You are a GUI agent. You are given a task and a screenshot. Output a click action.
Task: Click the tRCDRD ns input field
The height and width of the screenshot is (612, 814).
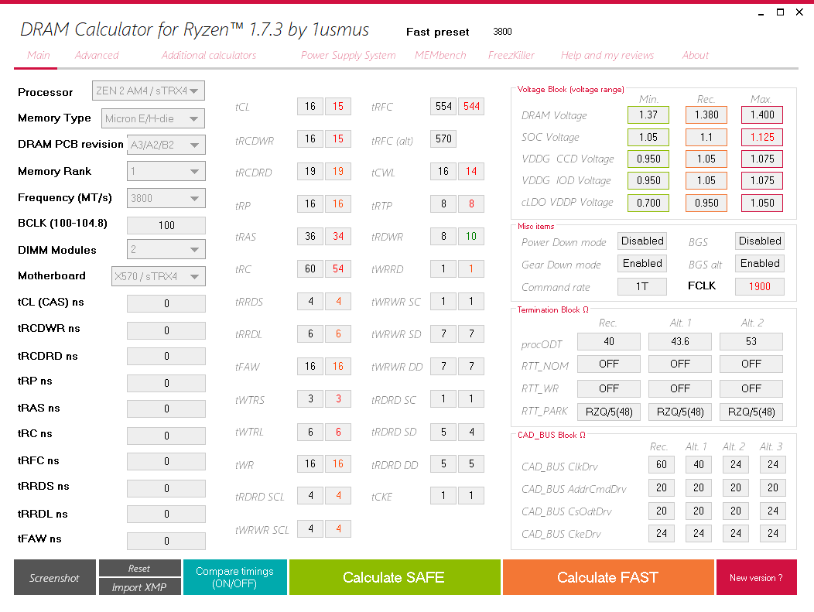pos(166,356)
